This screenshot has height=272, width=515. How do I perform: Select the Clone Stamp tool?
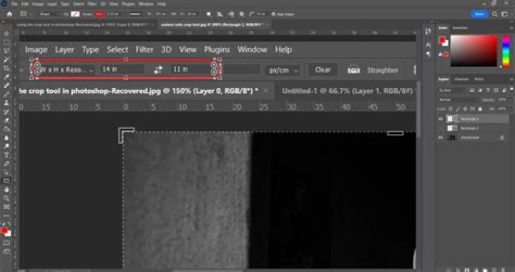point(6,103)
